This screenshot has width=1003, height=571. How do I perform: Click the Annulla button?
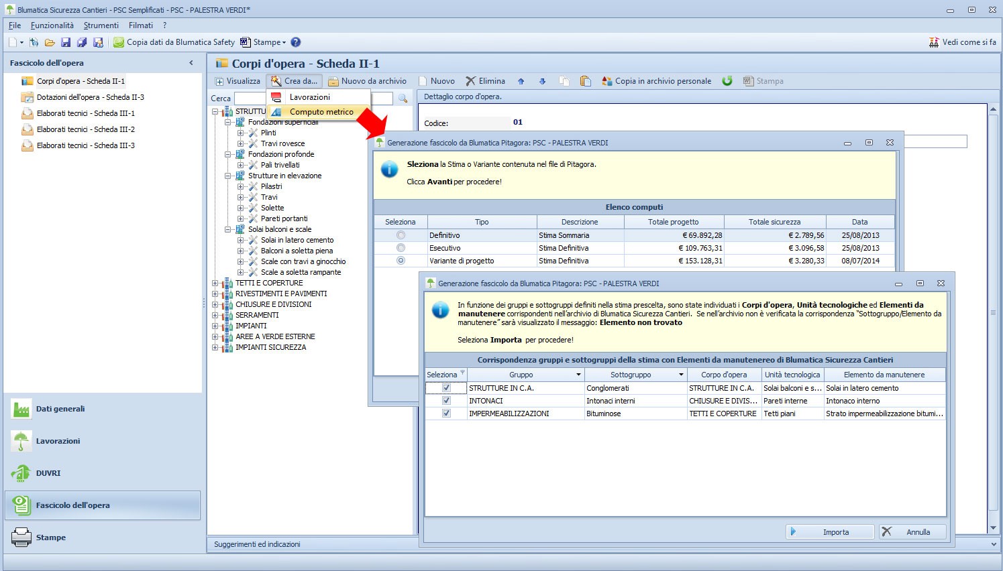[912, 531]
